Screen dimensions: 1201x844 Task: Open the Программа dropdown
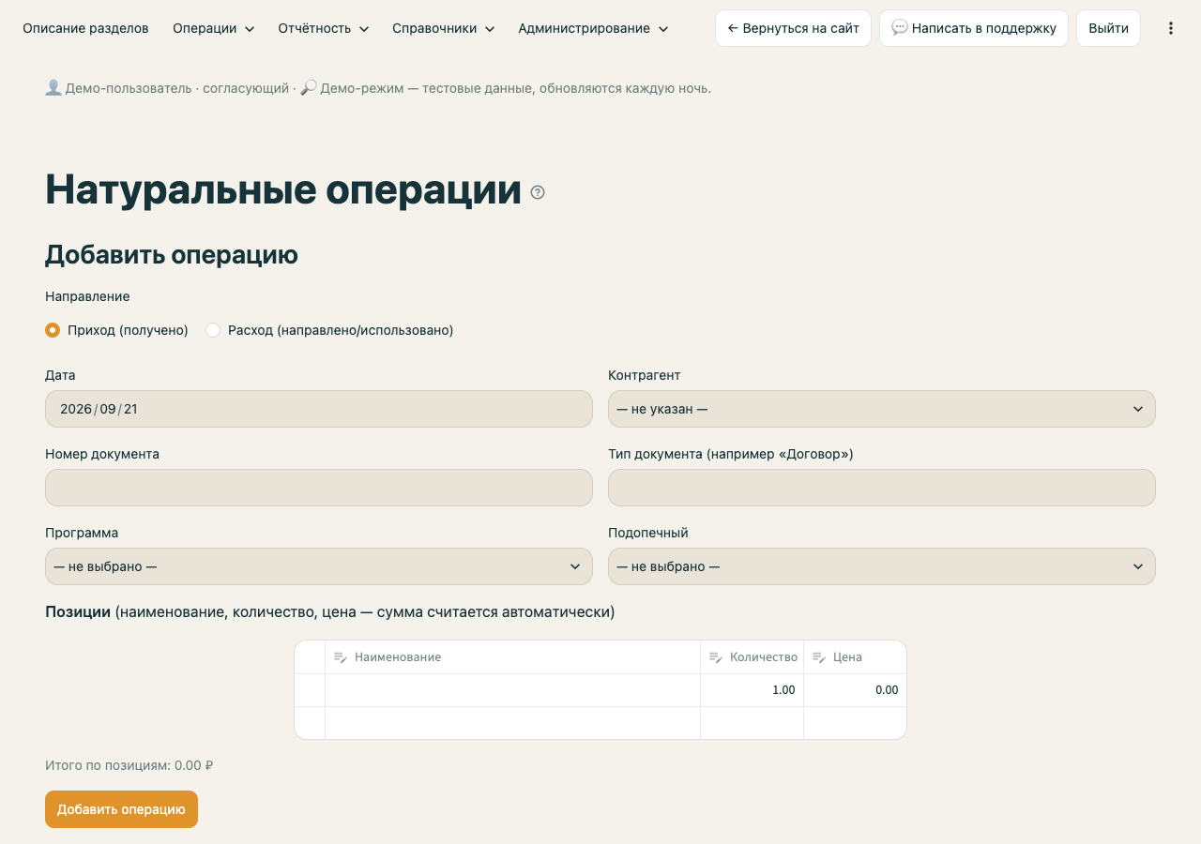[319, 566]
